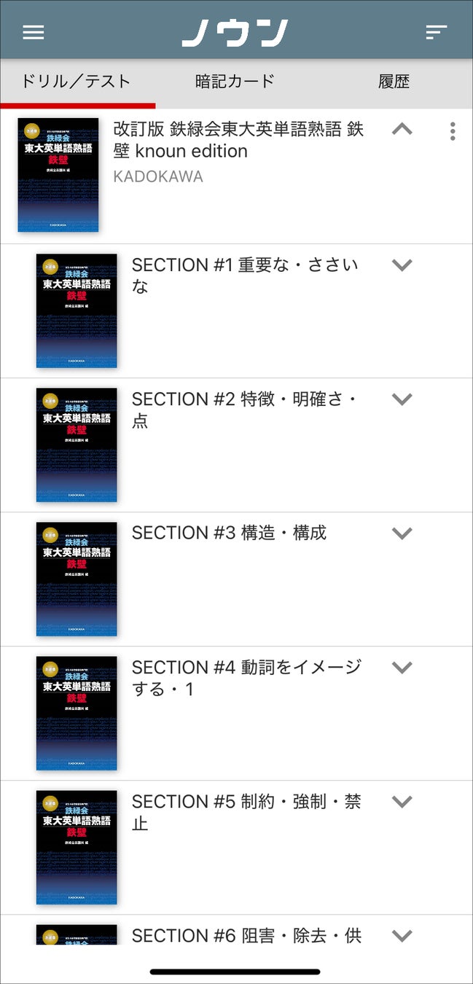Tap the main 鉄壁 book cover thumbnail
The height and width of the screenshot is (984, 473).
[58, 175]
